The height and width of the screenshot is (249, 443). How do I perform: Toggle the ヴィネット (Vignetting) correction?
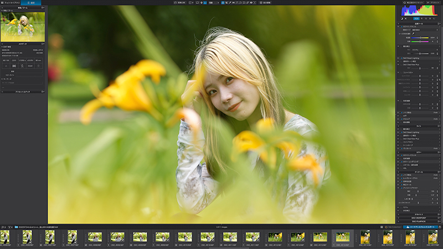[401, 148]
